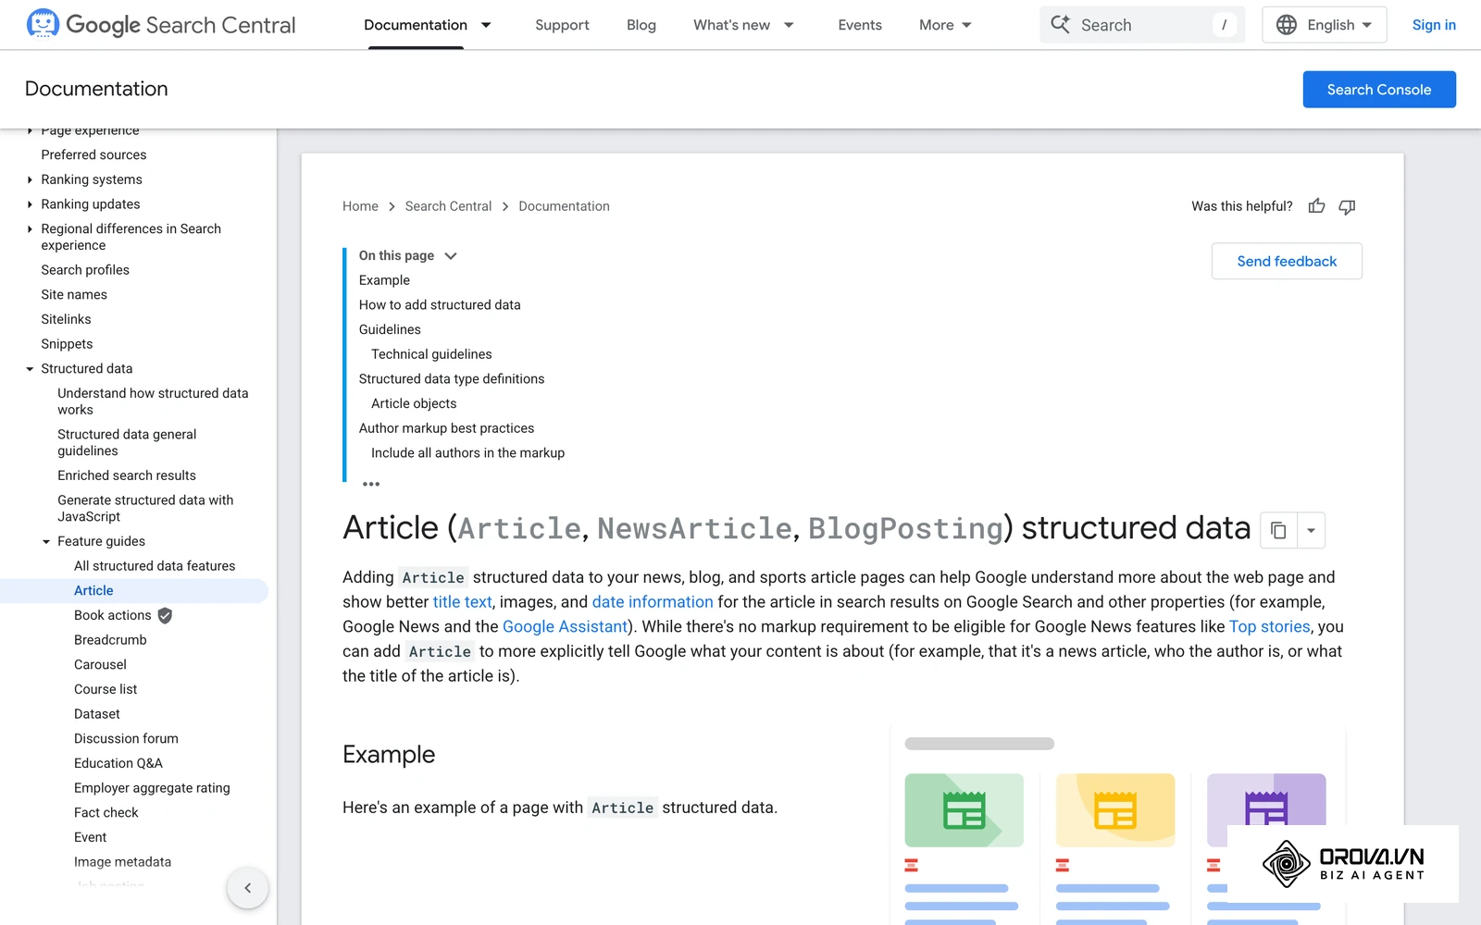The height and width of the screenshot is (925, 1481).
Task: Collapse the Feature guides tree item
Action: point(46,542)
